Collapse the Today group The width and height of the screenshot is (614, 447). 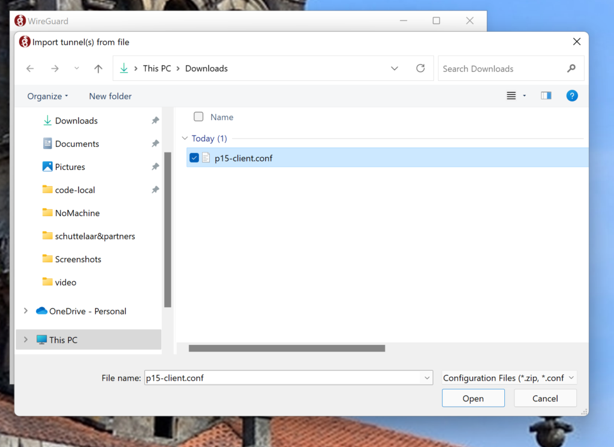184,139
